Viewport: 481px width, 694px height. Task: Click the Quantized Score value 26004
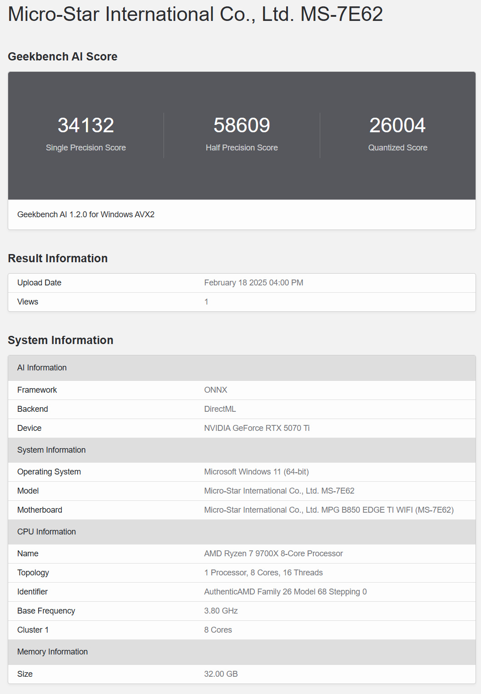397,125
